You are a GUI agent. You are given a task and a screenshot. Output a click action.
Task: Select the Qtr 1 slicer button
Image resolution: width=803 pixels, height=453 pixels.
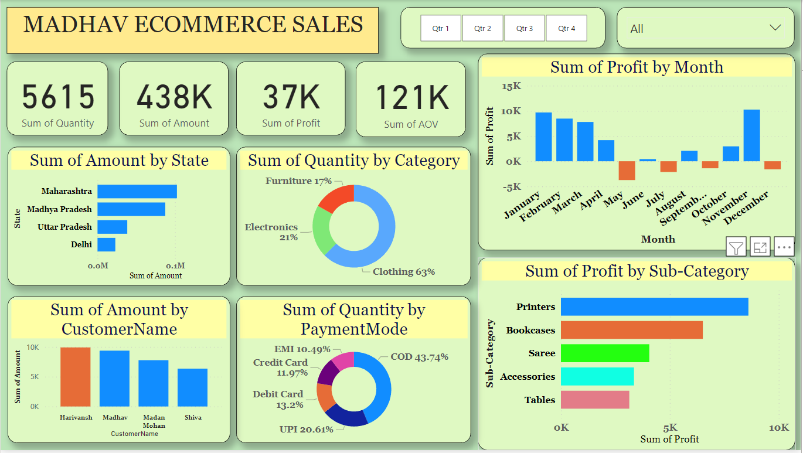(441, 28)
